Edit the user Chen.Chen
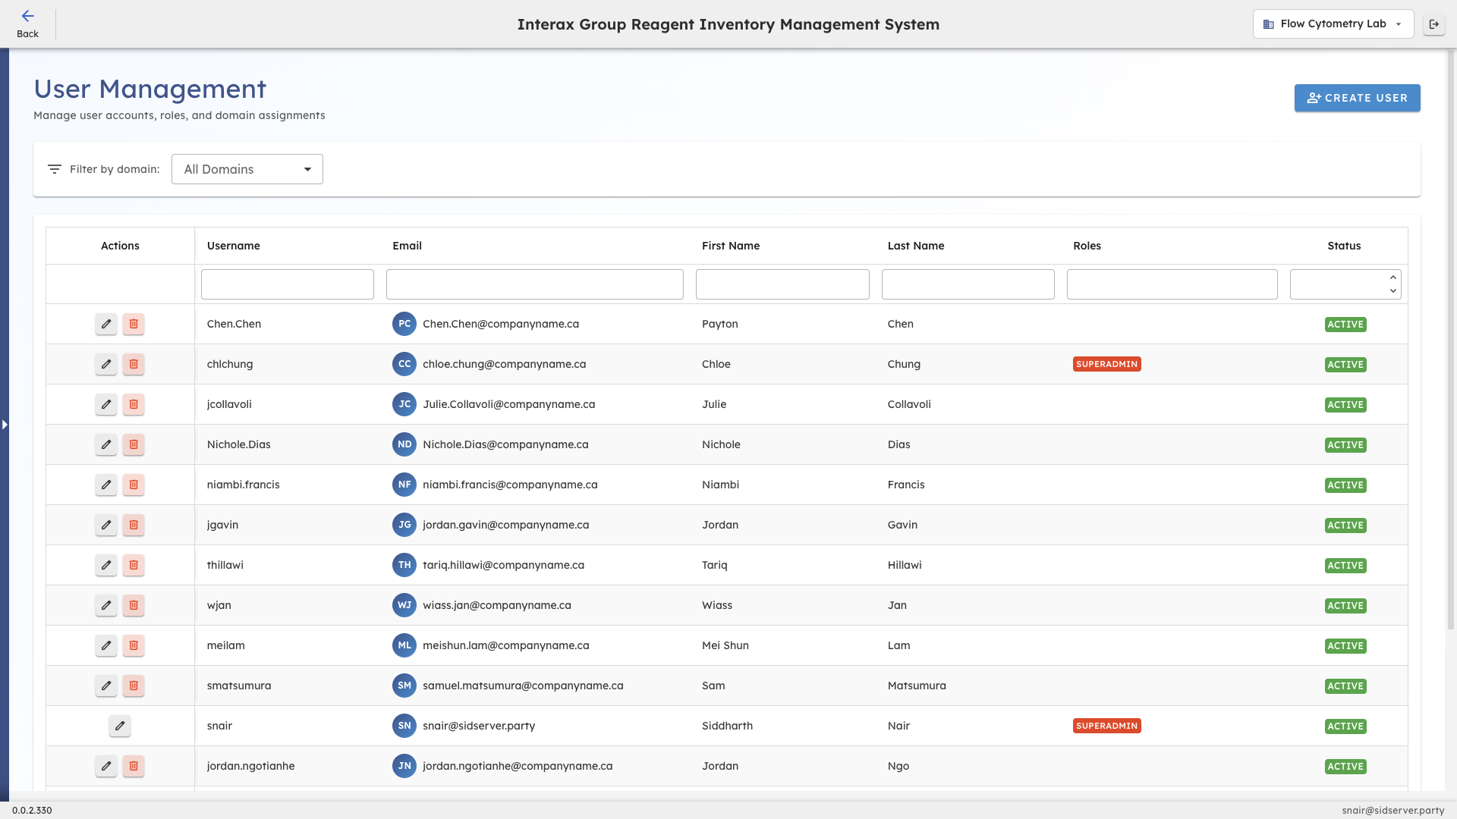The width and height of the screenshot is (1457, 819). [x=105, y=324]
